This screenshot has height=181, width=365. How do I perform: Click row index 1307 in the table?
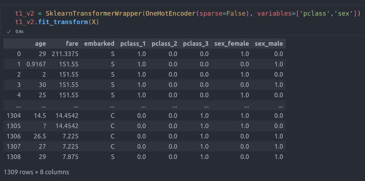tap(14, 147)
